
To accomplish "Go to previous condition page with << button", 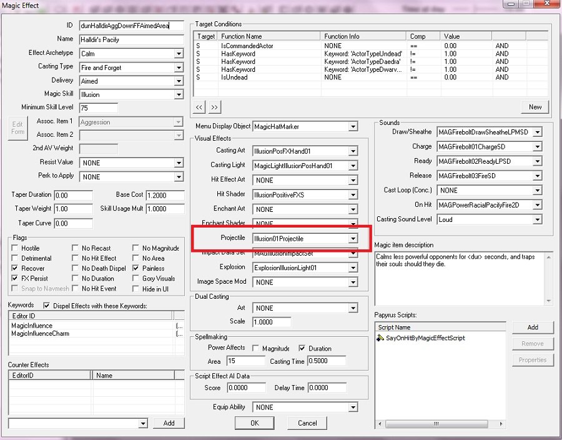I will click(x=199, y=107).
